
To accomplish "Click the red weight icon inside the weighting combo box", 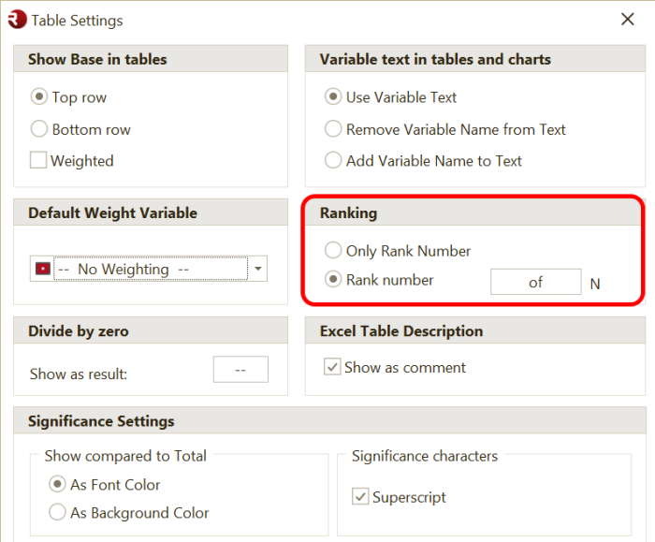I will [x=42, y=270].
